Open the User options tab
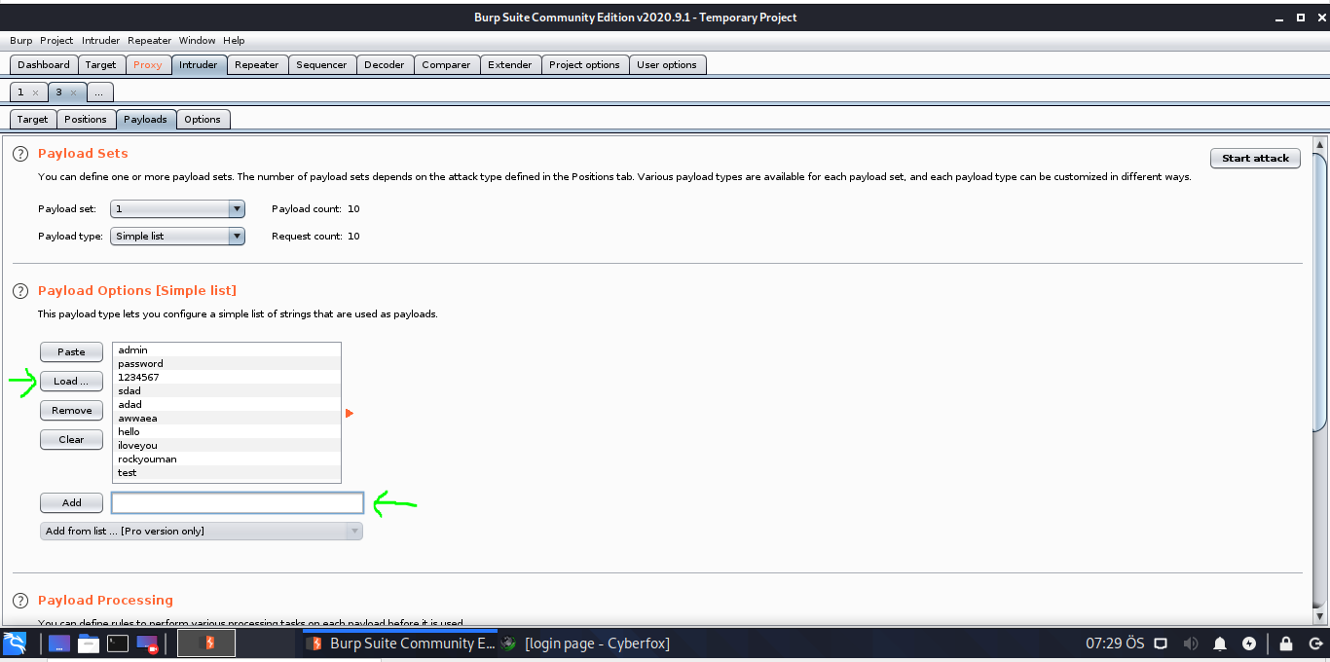 point(667,65)
